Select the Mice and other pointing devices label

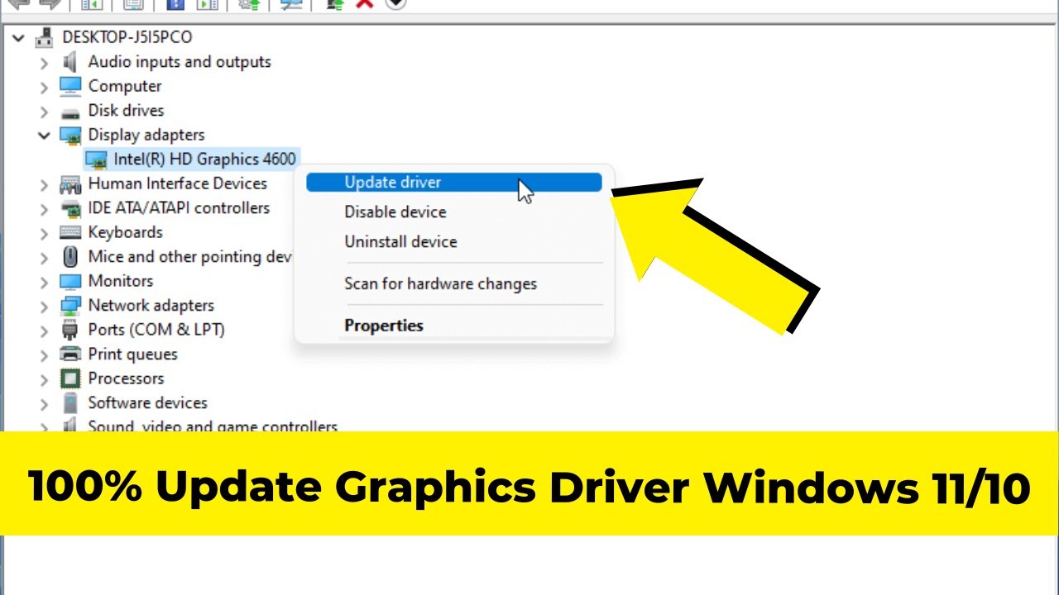pos(191,257)
